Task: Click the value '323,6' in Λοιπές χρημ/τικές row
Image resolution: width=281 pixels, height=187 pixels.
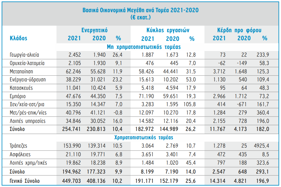Action: [263, 163]
